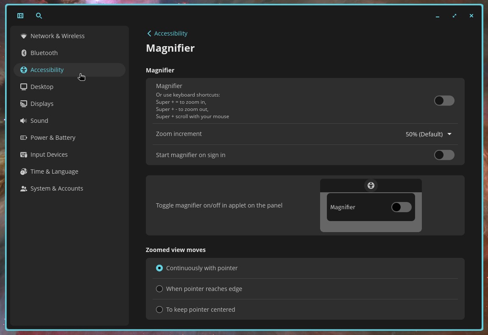This screenshot has height=335, width=488.
Task: Click the Power & Battery icon
Action: [24, 138]
